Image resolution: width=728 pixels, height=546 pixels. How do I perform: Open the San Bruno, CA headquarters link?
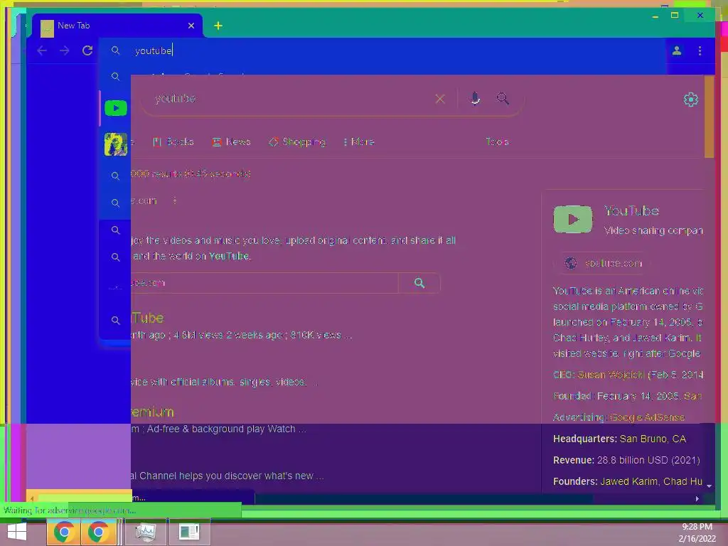coord(653,439)
